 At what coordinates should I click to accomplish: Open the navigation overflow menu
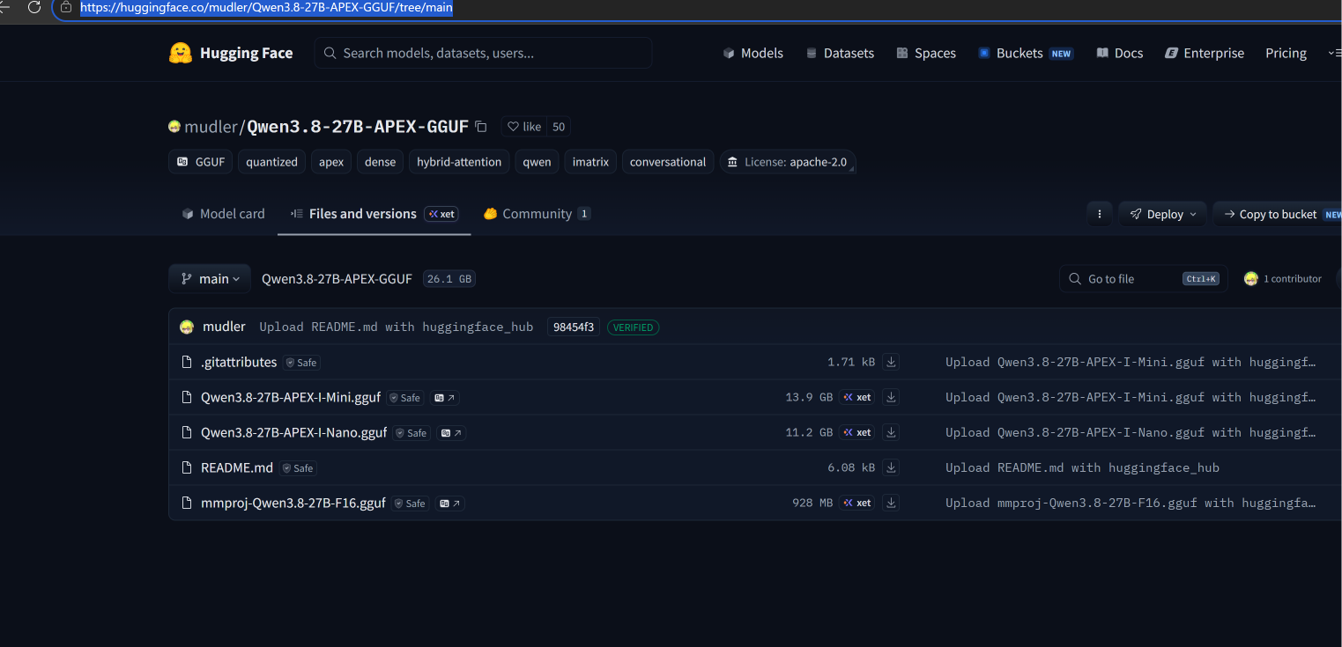pos(1333,53)
